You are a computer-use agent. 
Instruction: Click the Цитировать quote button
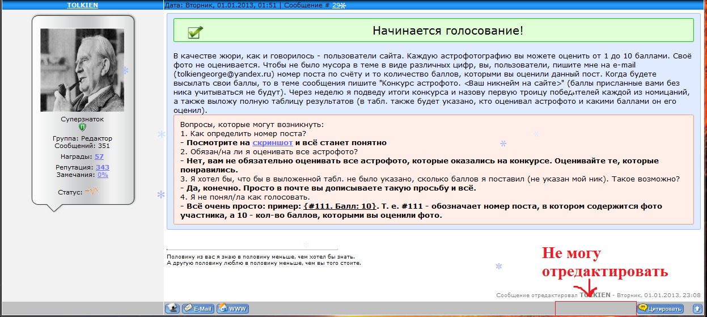tap(661, 308)
